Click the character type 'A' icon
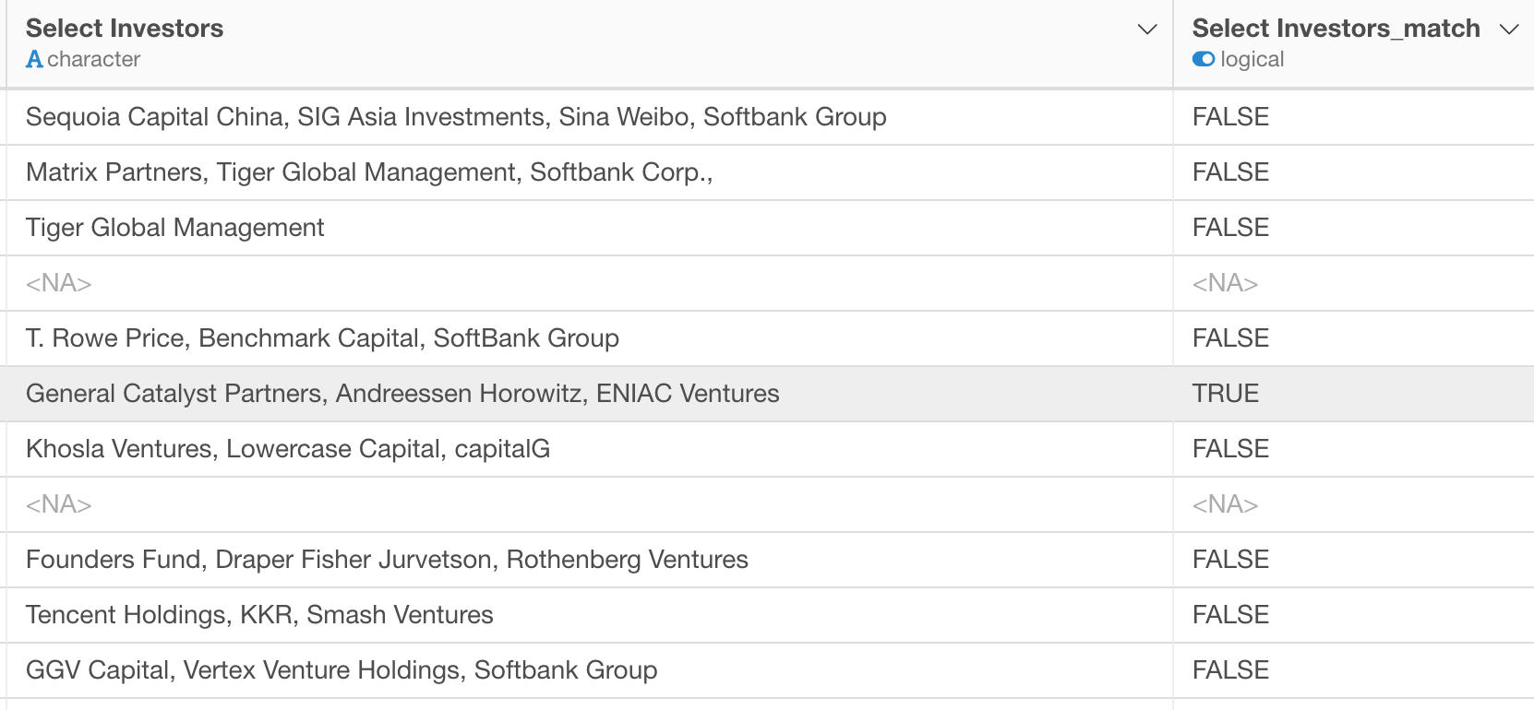The height and width of the screenshot is (710, 1534). (34, 59)
